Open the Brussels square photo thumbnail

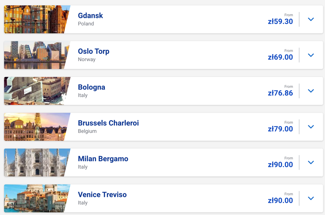click(x=36, y=127)
